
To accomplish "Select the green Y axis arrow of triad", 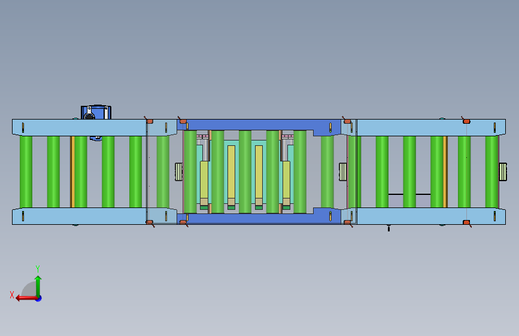I will tap(38, 286).
